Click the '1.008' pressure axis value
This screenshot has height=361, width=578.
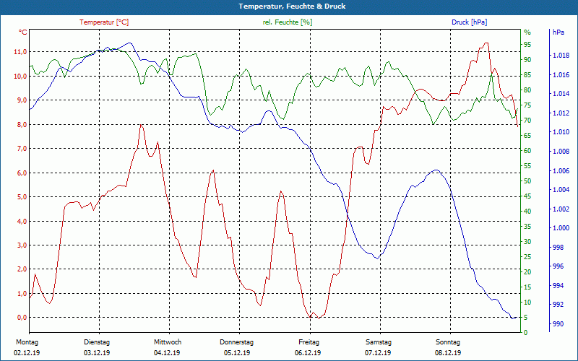tap(561, 152)
